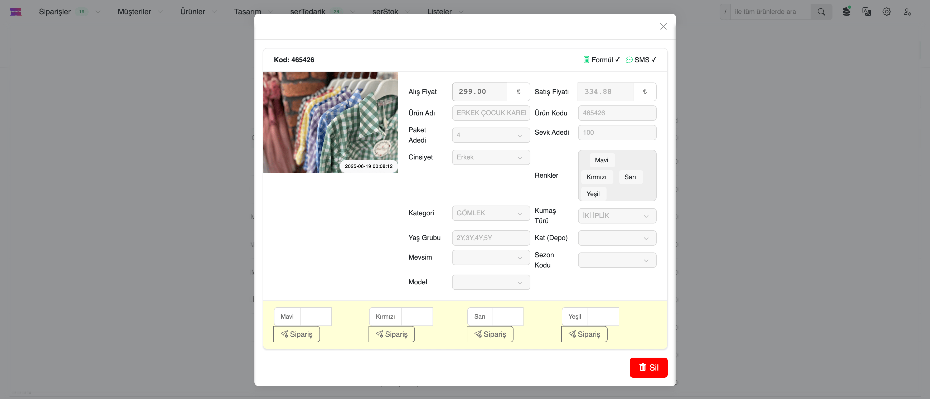Select the Kırmızı color tag in Renkler

596,177
